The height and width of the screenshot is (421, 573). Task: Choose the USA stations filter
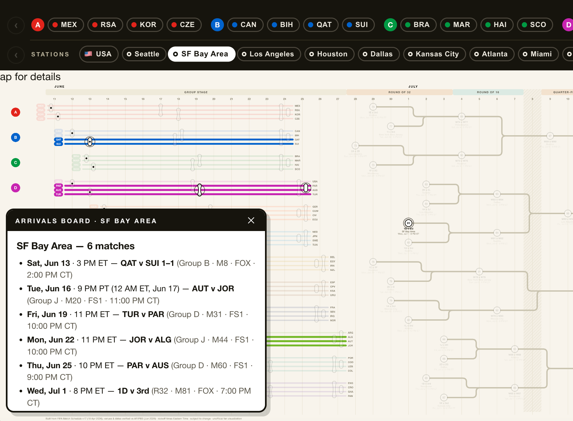click(x=99, y=54)
